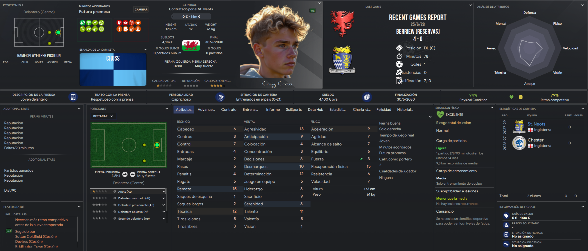The width and height of the screenshot is (588, 251).
Task: Click the red eye trait icon
Action: pyautogui.click(x=125, y=23)
